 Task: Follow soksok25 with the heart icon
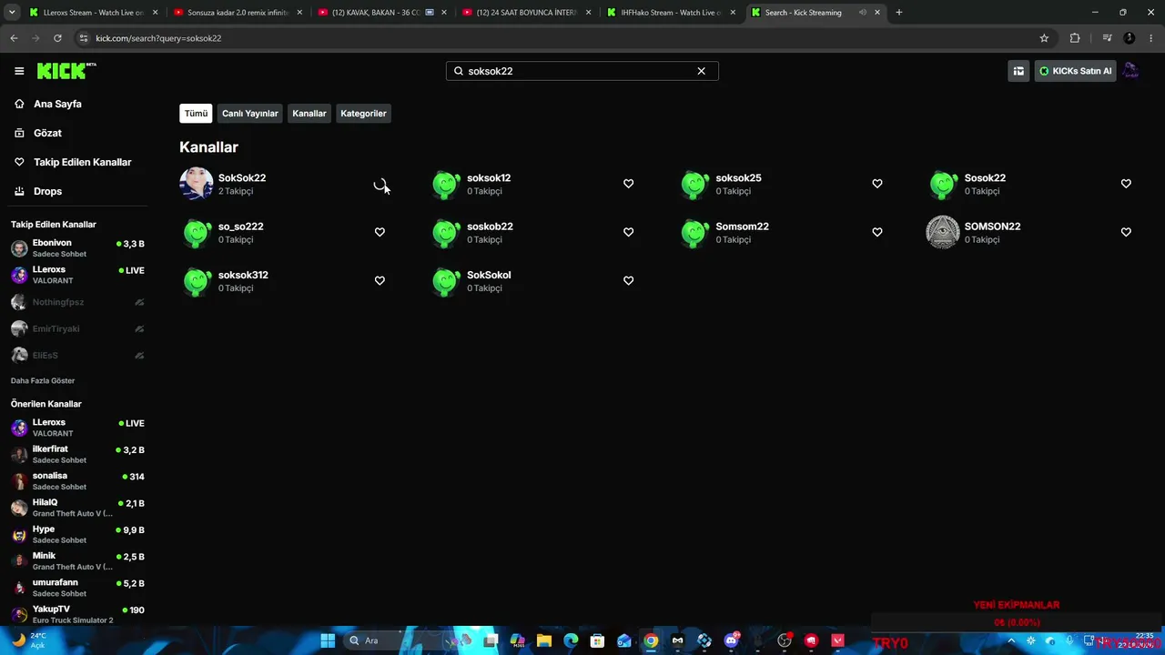pos(877,184)
